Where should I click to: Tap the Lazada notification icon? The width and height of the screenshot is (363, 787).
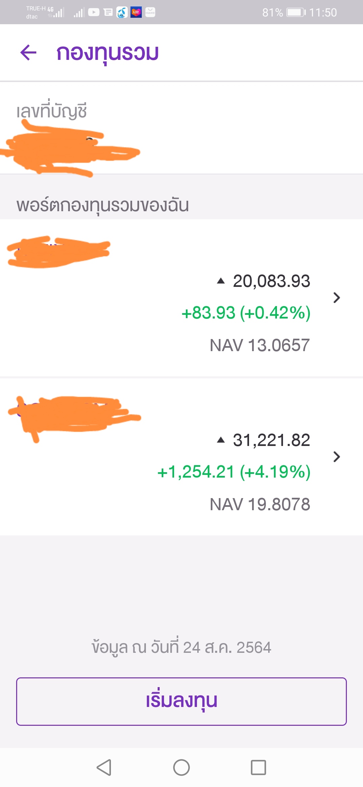pyautogui.click(x=136, y=12)
